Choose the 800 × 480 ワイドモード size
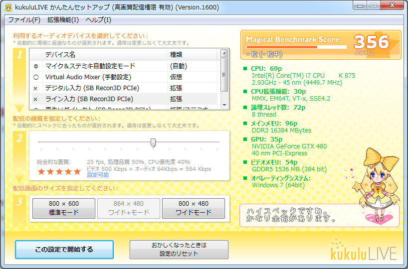Screen dimensions: 408x269 click(x=194, y=208)
